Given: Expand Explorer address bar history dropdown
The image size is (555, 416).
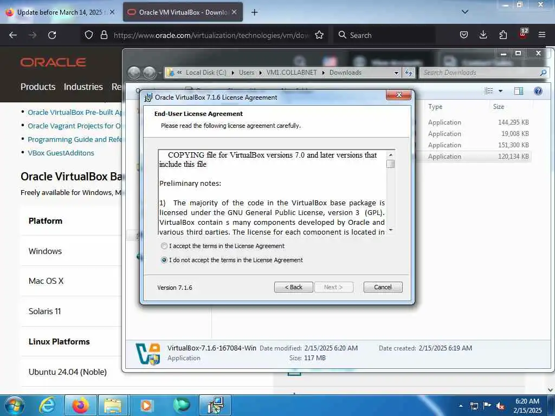Looking at the screenshot, I should click(x=396, y=73).
